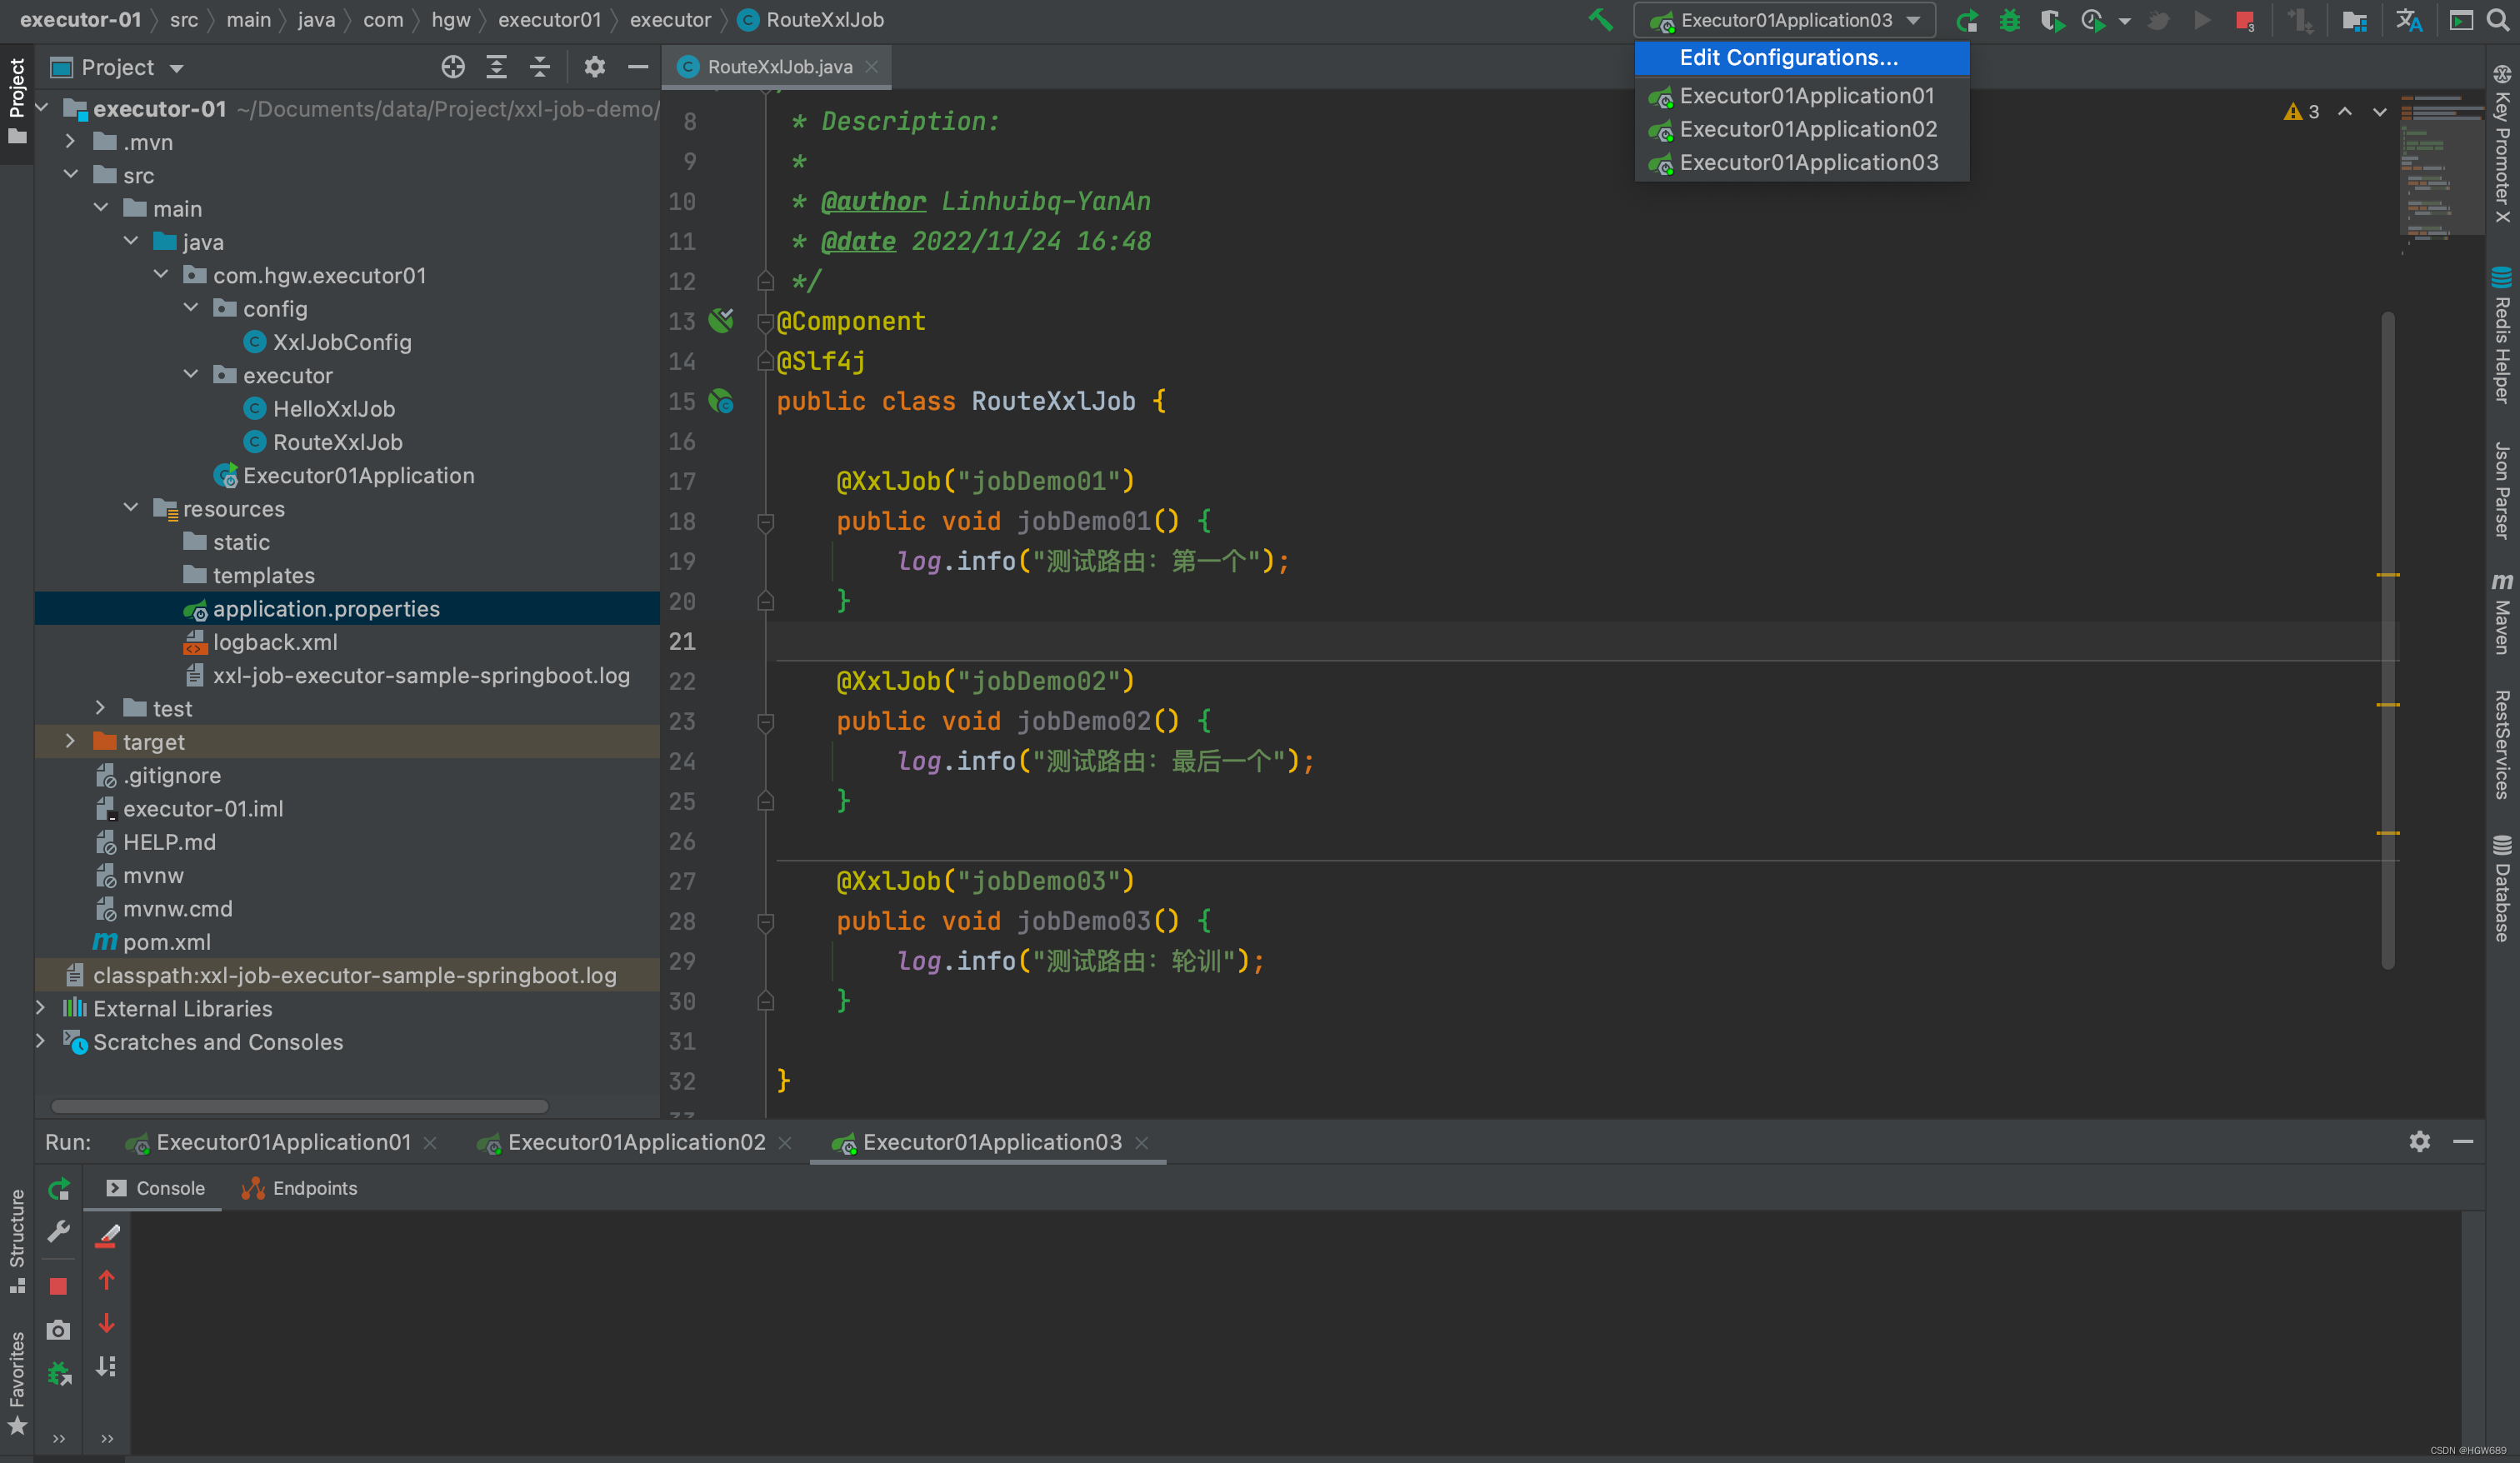Toggle soft-wrap/scroll to end icon in console
The height and width of the screenshot is (1463, 2520).
click(x=107, y=1366)
